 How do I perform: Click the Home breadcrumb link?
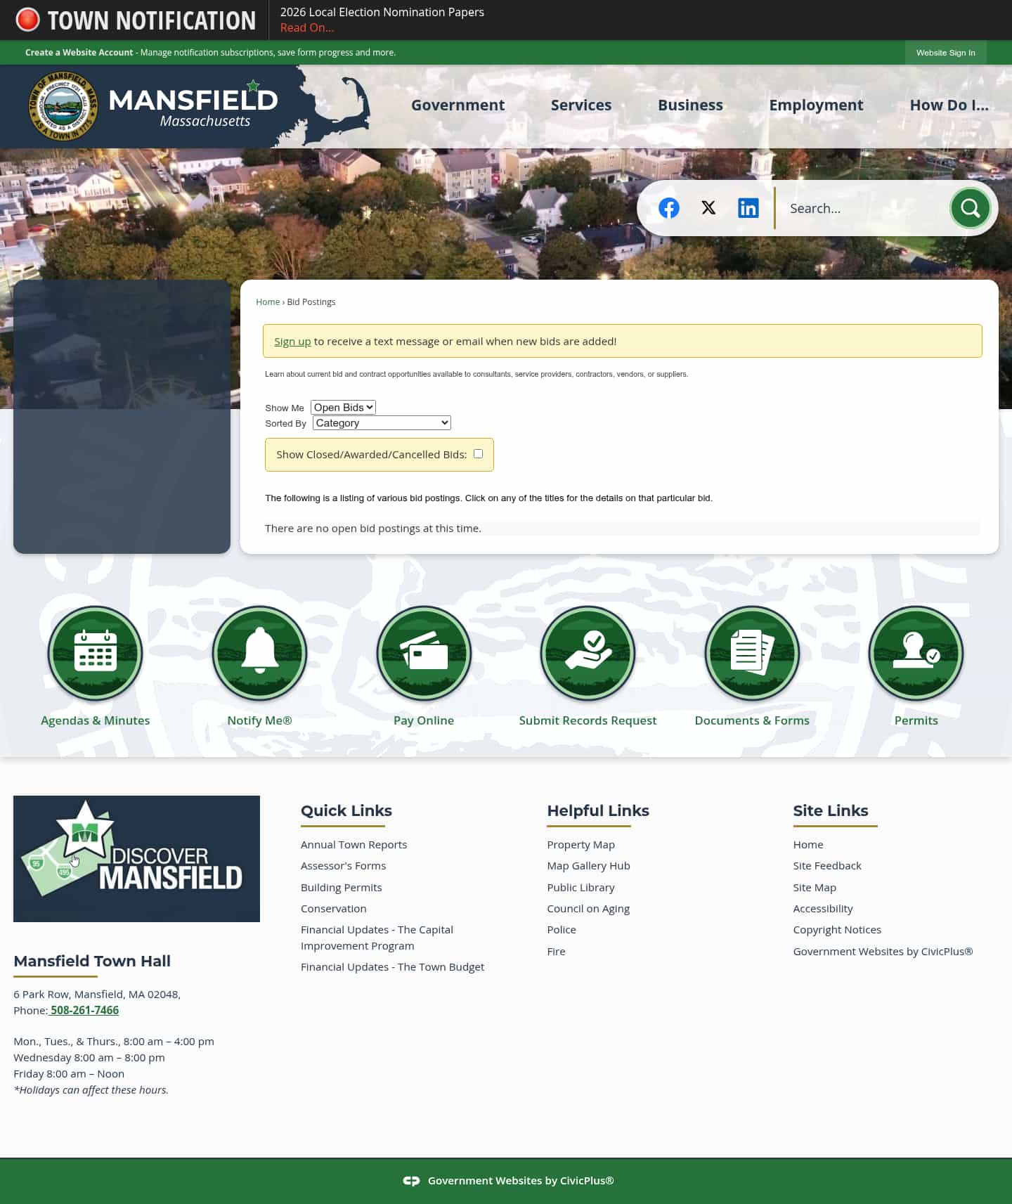coord(268,302)
